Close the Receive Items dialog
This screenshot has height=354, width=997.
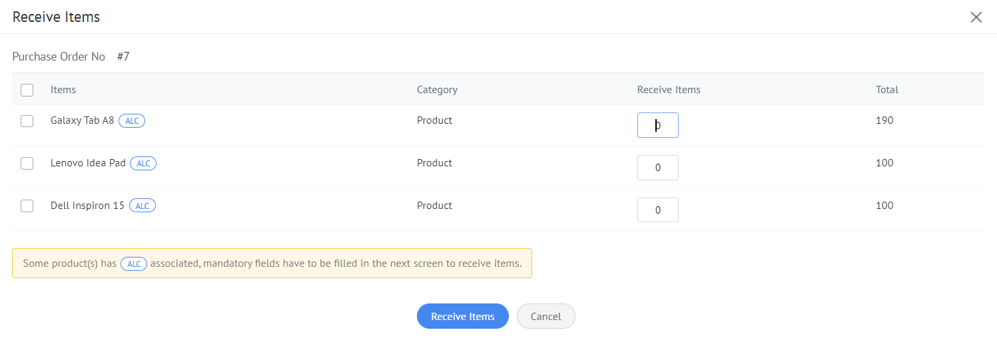pyautogui.click(x=976, y=17)
